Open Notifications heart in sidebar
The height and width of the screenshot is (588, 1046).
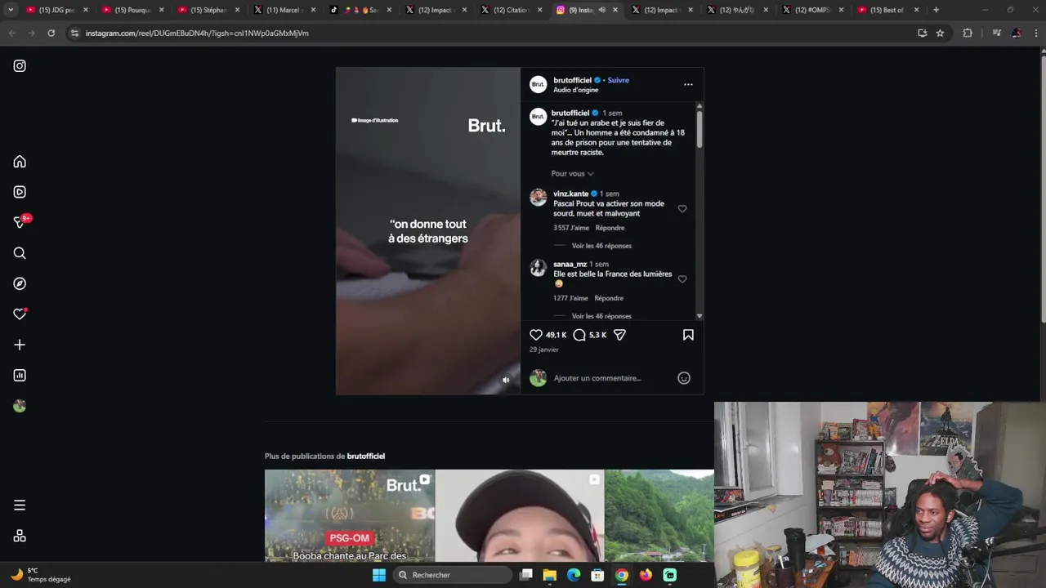point(20,314)
